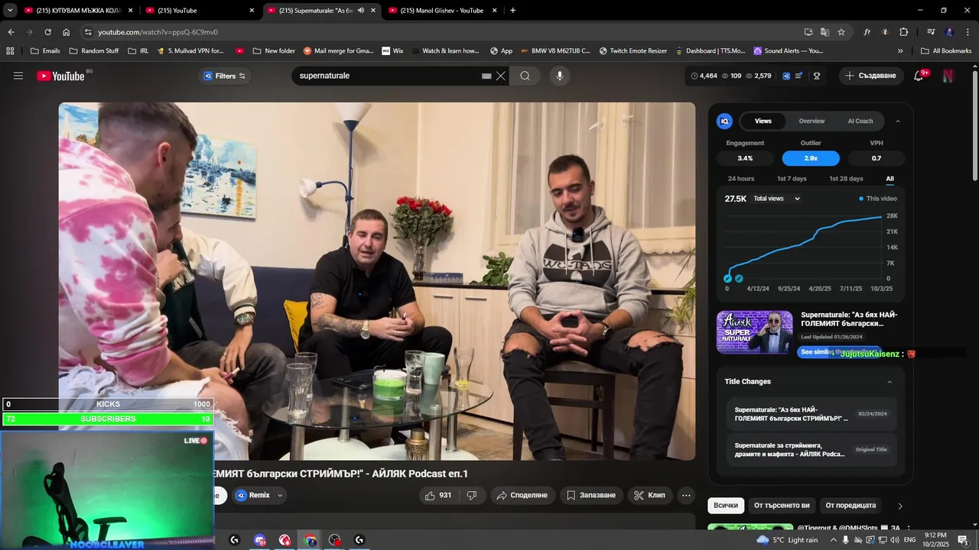The height and width of the screenshot is (550, 979).
Task: Open the Awak Supernatural thumbnail
Action: coord(754,332)
